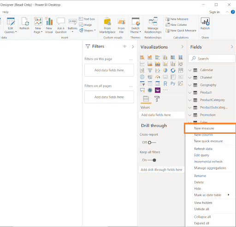The height and width of the screenshot is (227, 236).
Task: Collapse the Fields pane chevron
Action: (232, 47)
